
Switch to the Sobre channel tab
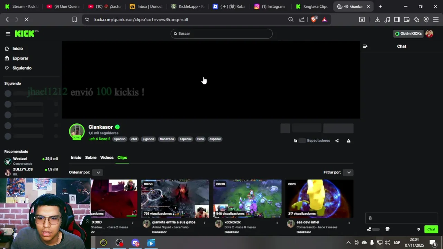point(91,158)
